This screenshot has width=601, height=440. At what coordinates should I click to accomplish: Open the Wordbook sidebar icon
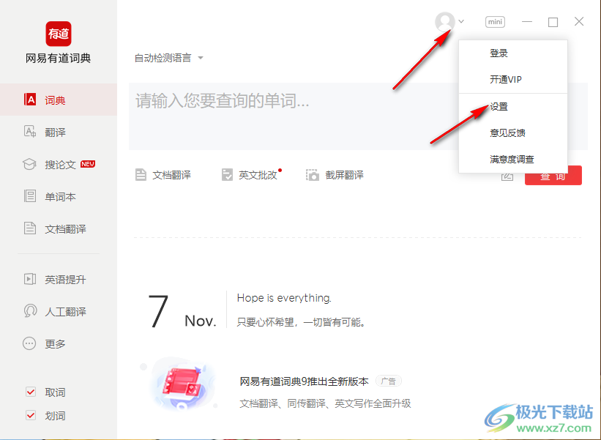coord(30,197)
